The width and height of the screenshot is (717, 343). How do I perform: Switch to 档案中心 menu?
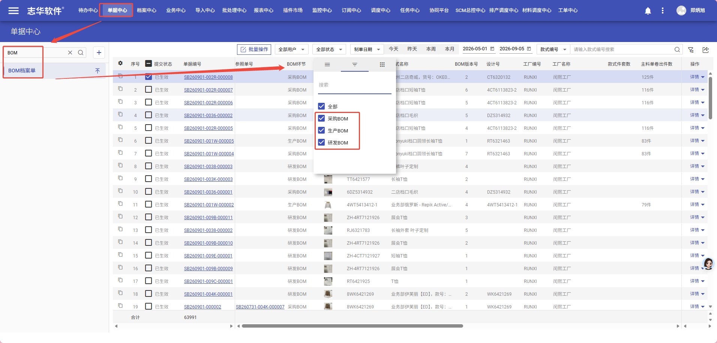[x=147, y=11]
